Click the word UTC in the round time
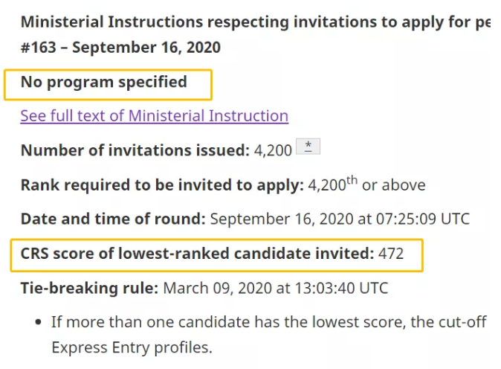Screen dimensions: 501x369 coord(454,219)
